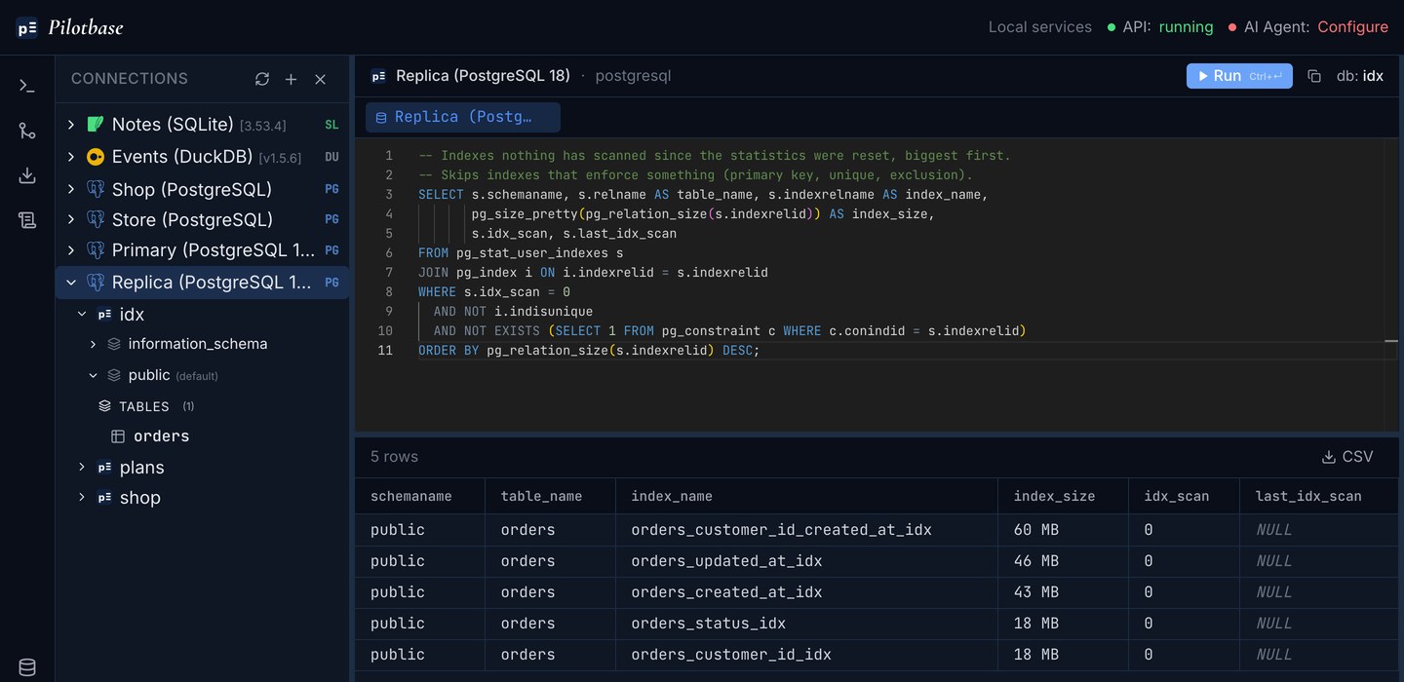Click the API running status
This screenshot has height=682, width=1404.
pyautogui.click(x=1186, y=27)
